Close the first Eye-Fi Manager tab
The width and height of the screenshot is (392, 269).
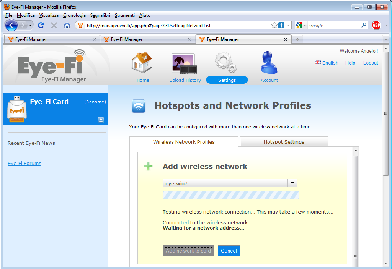tap(94, 39)
